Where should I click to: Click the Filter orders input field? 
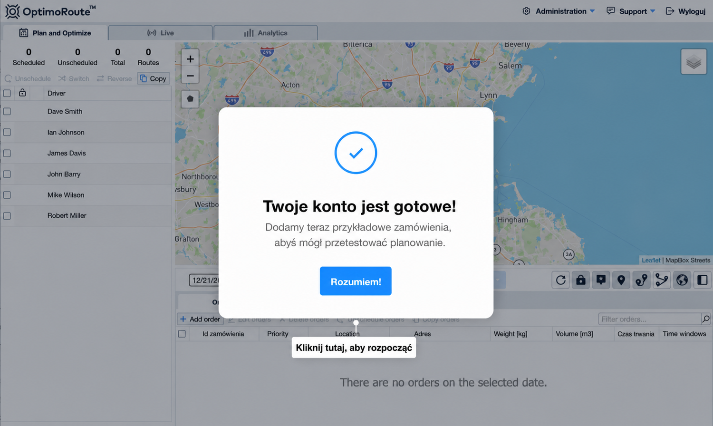649,319
